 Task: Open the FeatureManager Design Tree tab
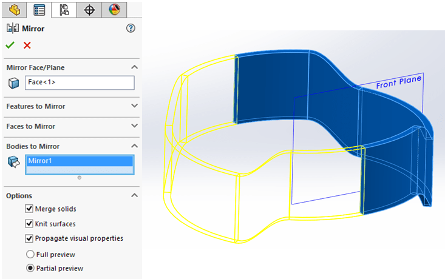pyautogui.click(x=15, y=9)
